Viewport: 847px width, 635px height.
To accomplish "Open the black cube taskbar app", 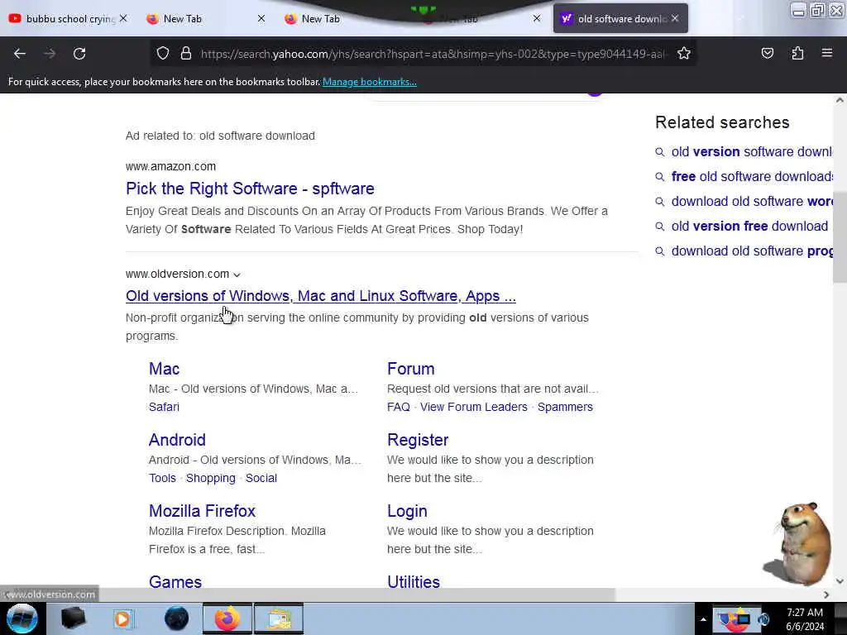I will 73,618.
